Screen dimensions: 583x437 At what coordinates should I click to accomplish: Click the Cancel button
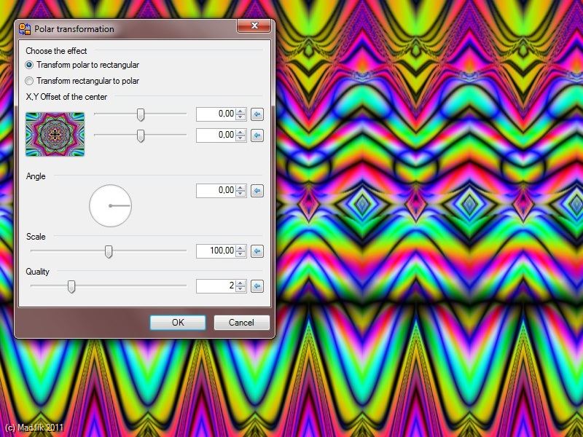coord(242,323)
